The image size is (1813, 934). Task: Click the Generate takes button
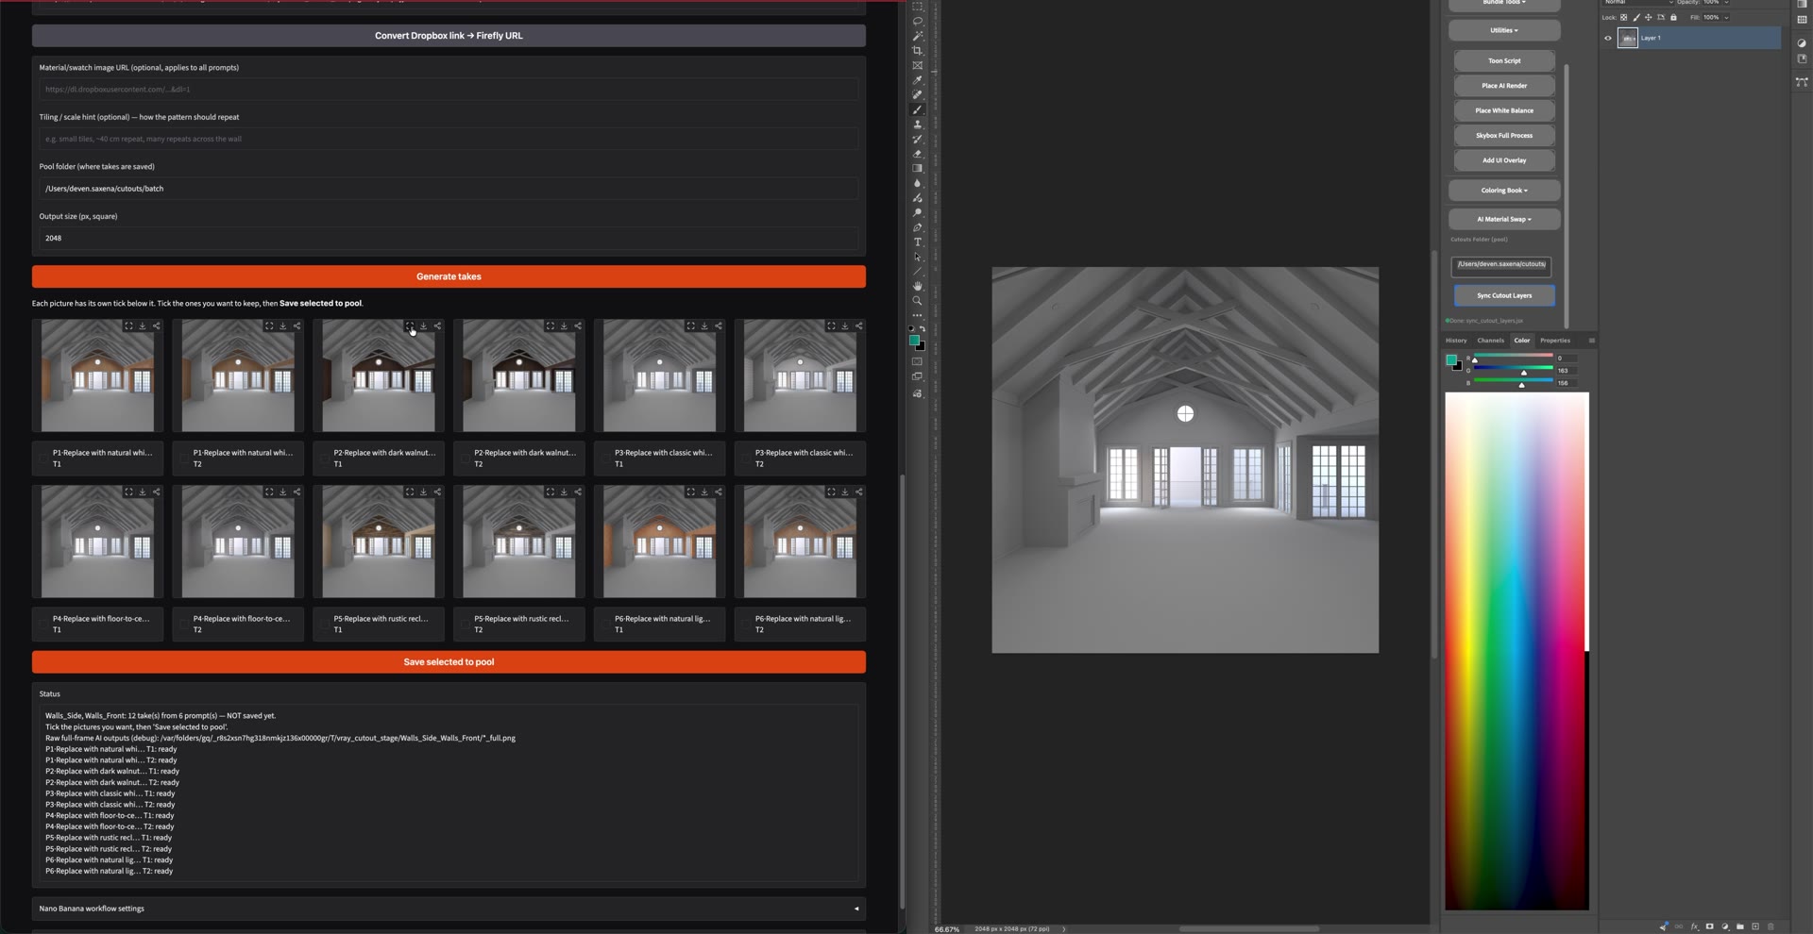[449, 276]
